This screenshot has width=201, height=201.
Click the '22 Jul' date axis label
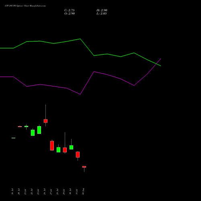[x=32, y=191]
